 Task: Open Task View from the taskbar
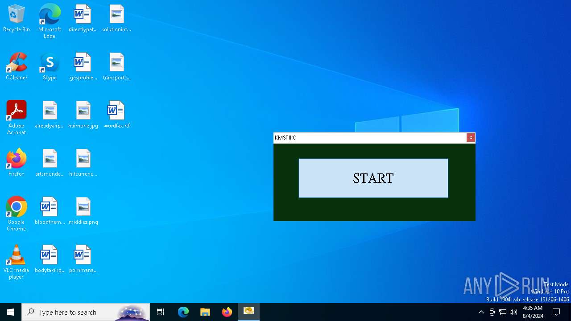(161, 312)
